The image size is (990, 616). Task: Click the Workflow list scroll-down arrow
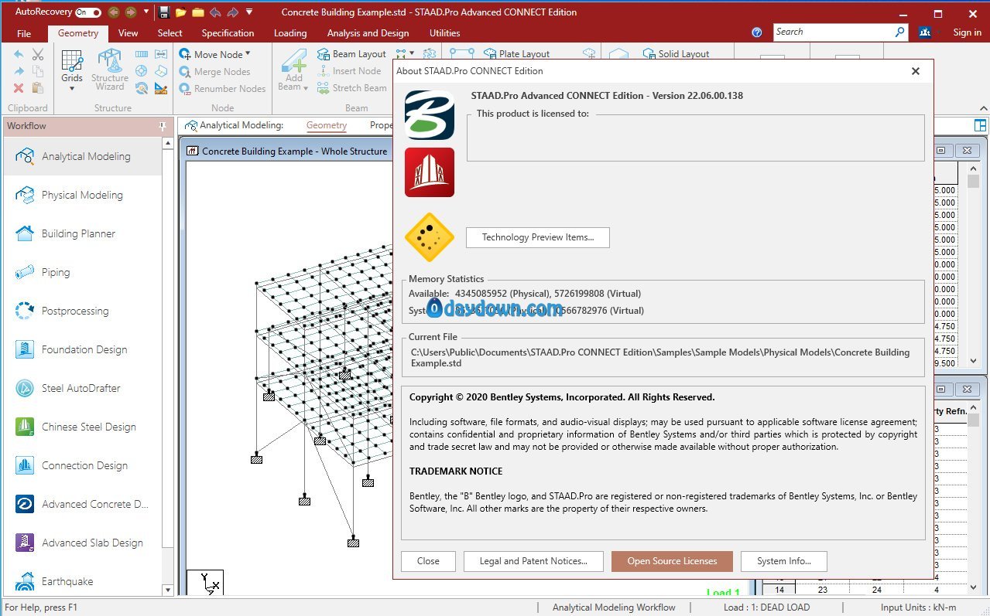pos(168,590)
